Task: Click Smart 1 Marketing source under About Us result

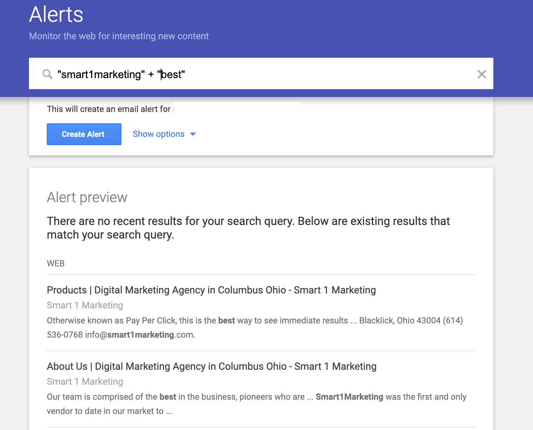Action: [x=85, y=382]
